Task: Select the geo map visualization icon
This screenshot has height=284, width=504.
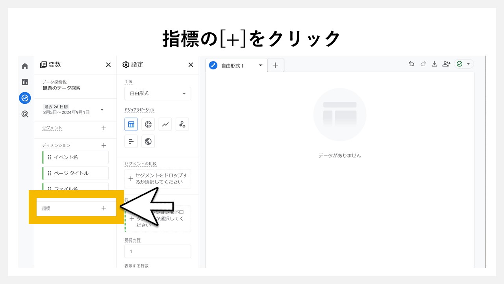Action: coord(148,141)
